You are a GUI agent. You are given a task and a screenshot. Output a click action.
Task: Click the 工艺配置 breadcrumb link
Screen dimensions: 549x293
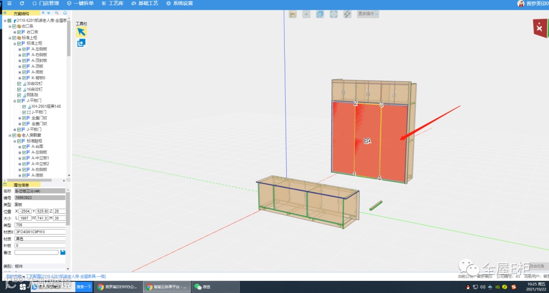coord(66,276)
